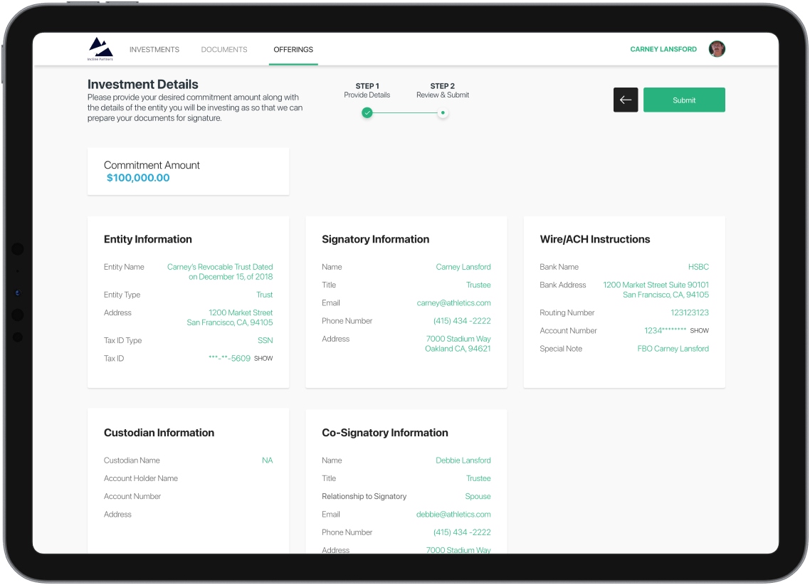Screen dimensions: 810x585
Task: Click the Step 2 progress dot
Action: (x=443, y=112)
